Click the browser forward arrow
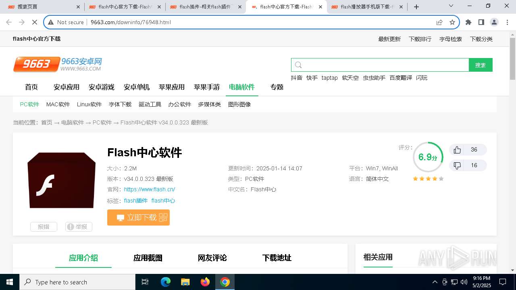516x290 pixels. click(x=22, y=22)
